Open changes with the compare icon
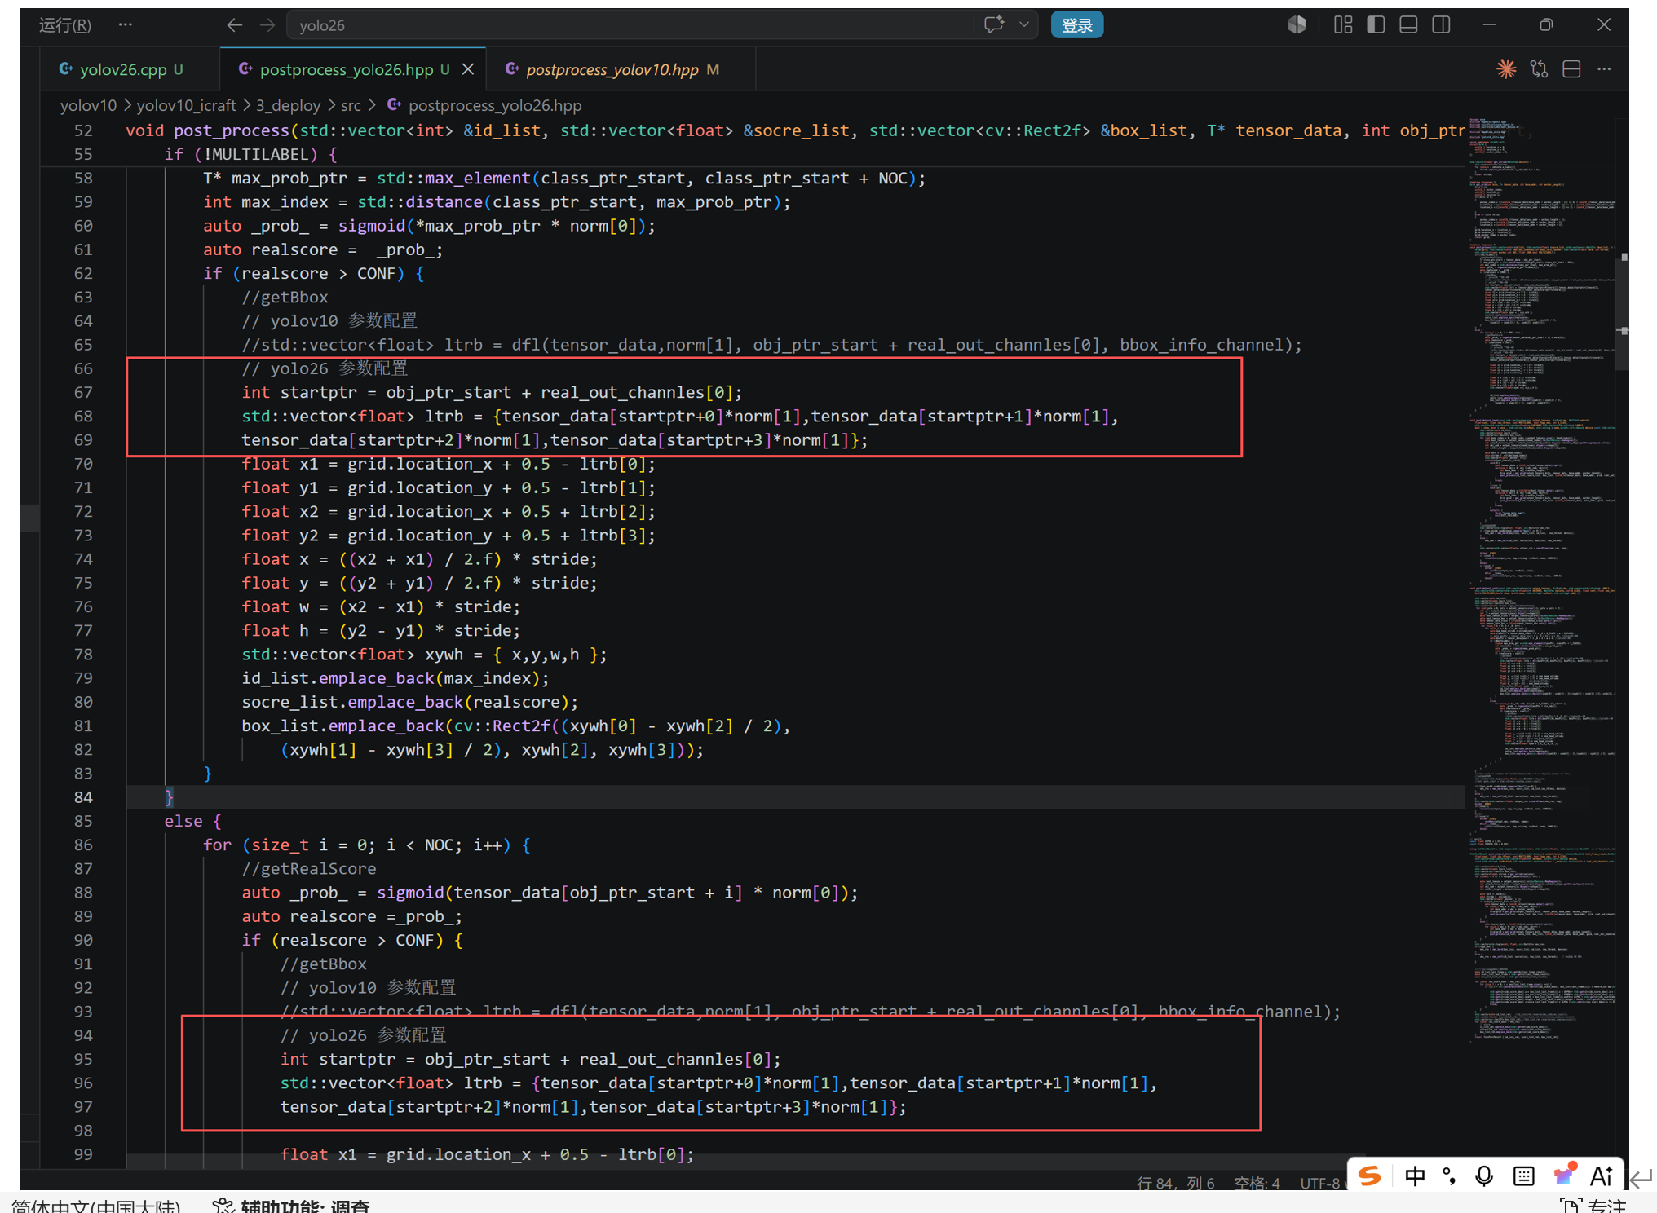Image resolution: width=1657 pixels, height=1213 pixels. (x=1539, y=70)
